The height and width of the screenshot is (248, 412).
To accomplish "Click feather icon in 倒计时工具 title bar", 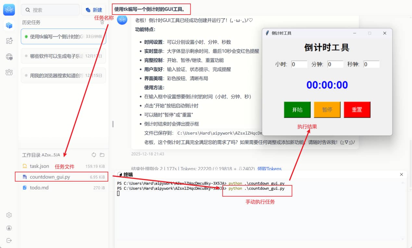I will (x=268, y=33).
